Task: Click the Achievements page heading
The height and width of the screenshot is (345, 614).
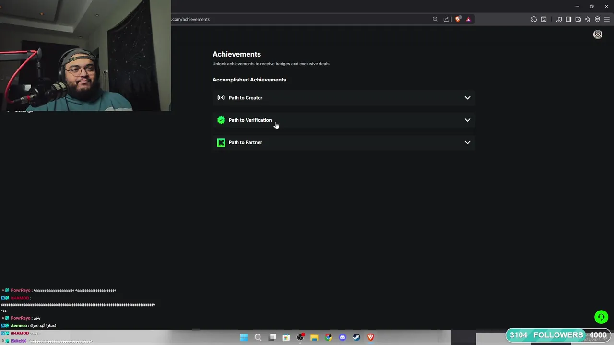Action: point(237,54)
